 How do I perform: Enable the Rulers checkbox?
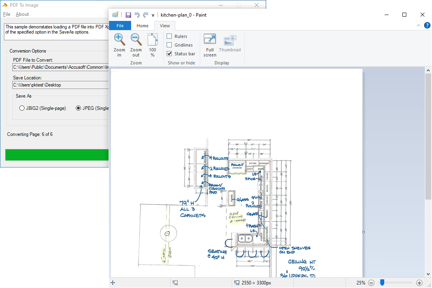coord(169,36)
